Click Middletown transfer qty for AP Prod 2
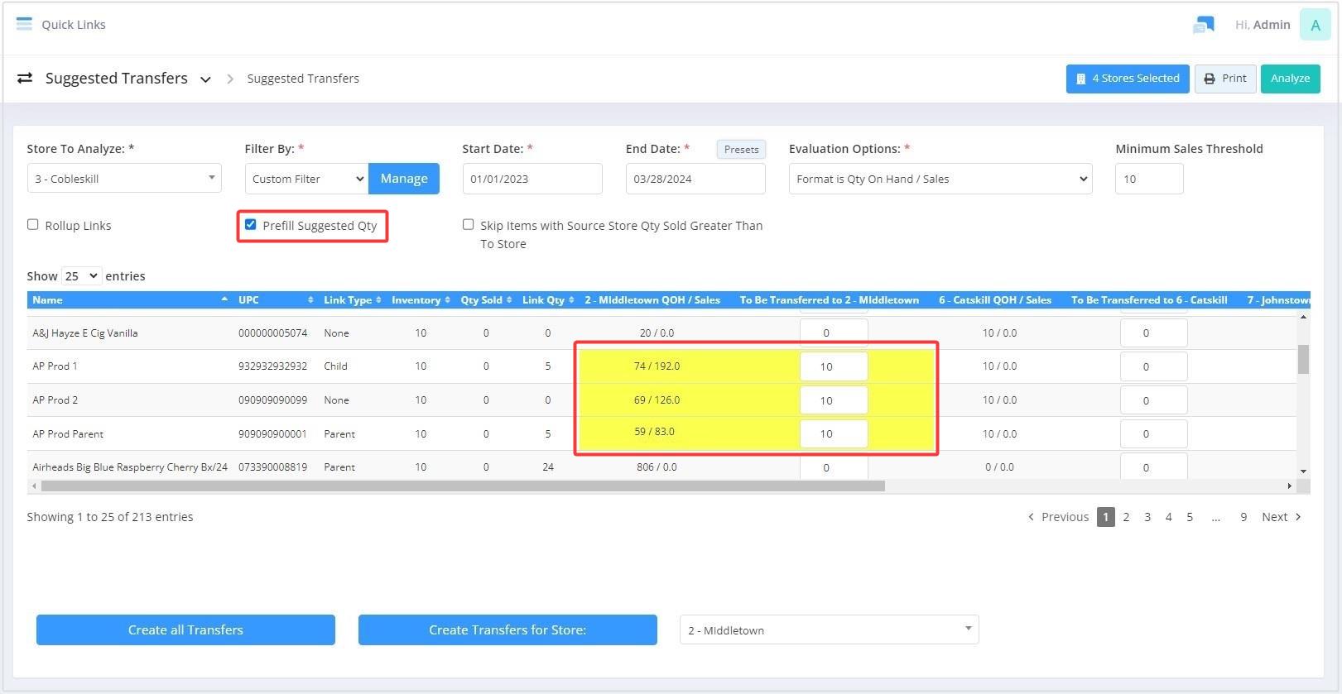Screen dimensions: 1342x694 pyautogui.click(x=834, y=400)
